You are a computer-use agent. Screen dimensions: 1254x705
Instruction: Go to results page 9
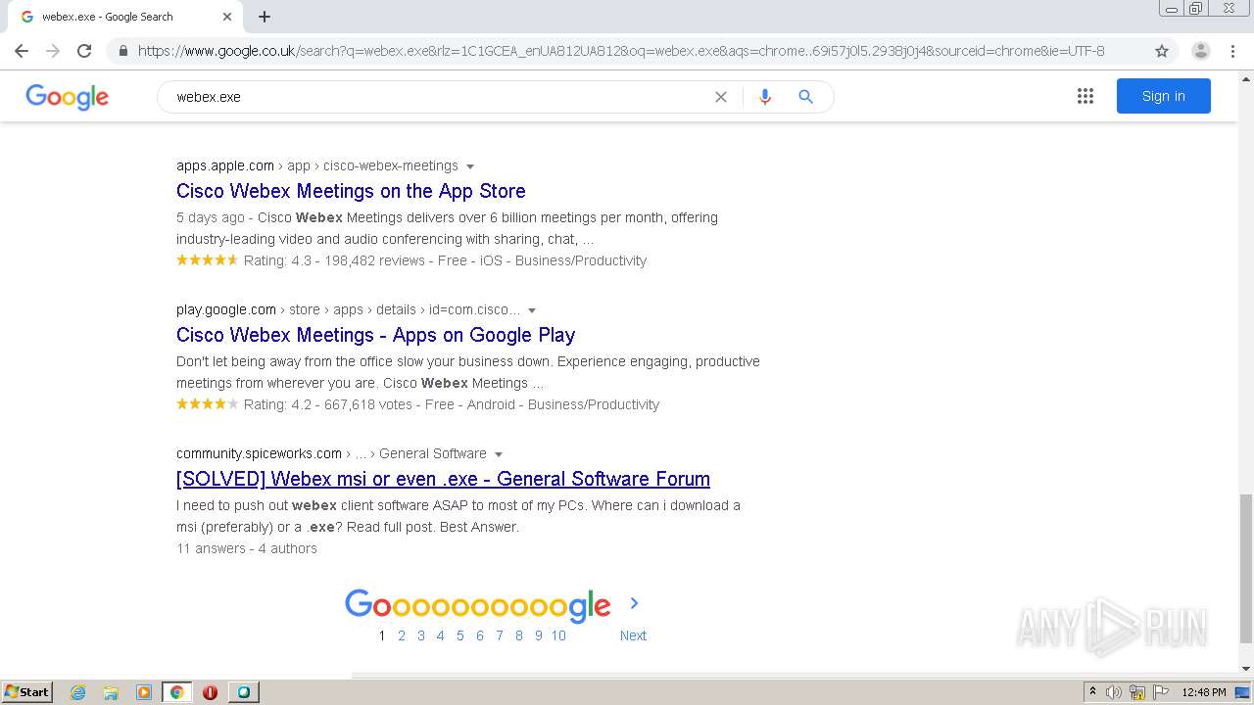[539, 635]
